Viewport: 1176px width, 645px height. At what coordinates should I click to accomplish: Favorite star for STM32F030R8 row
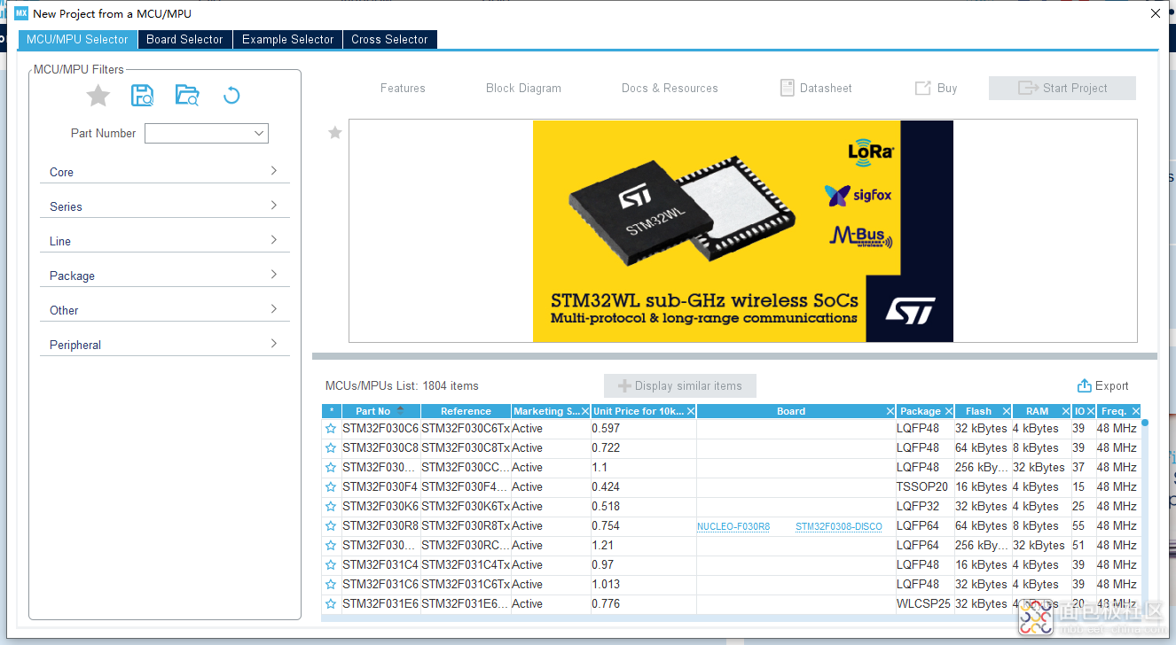point(331,526)
